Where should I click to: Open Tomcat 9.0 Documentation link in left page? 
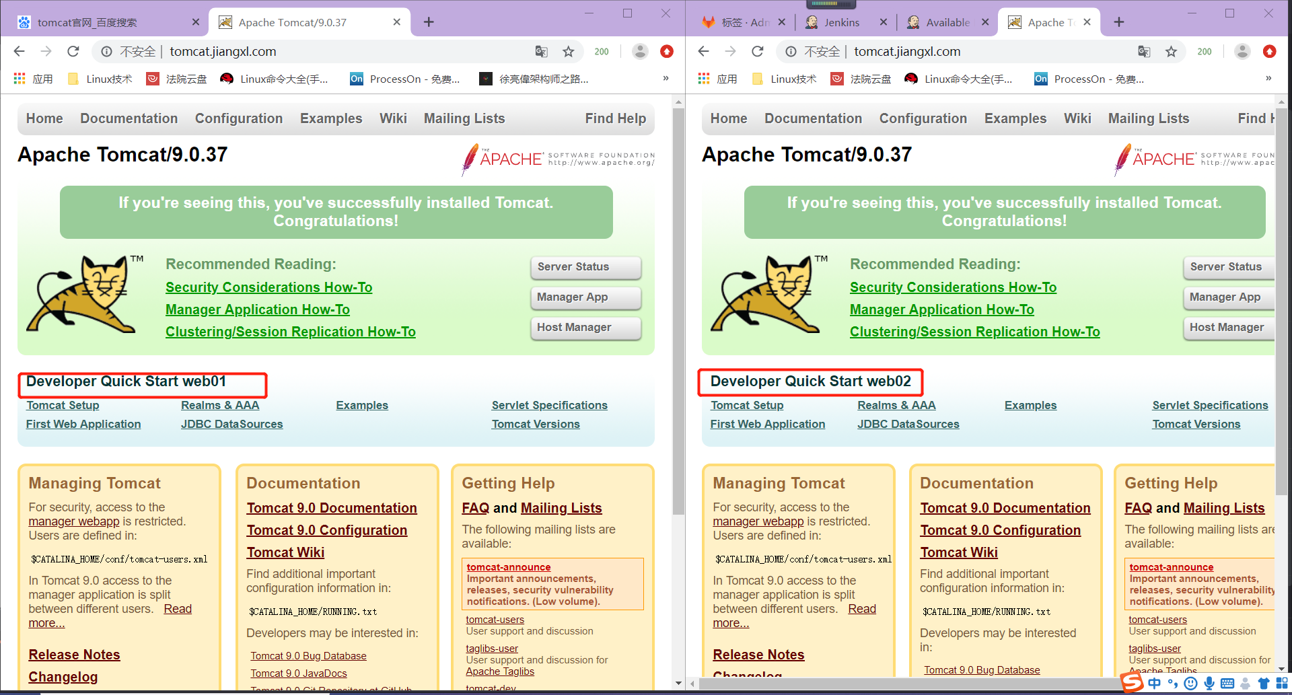point(332,508)
